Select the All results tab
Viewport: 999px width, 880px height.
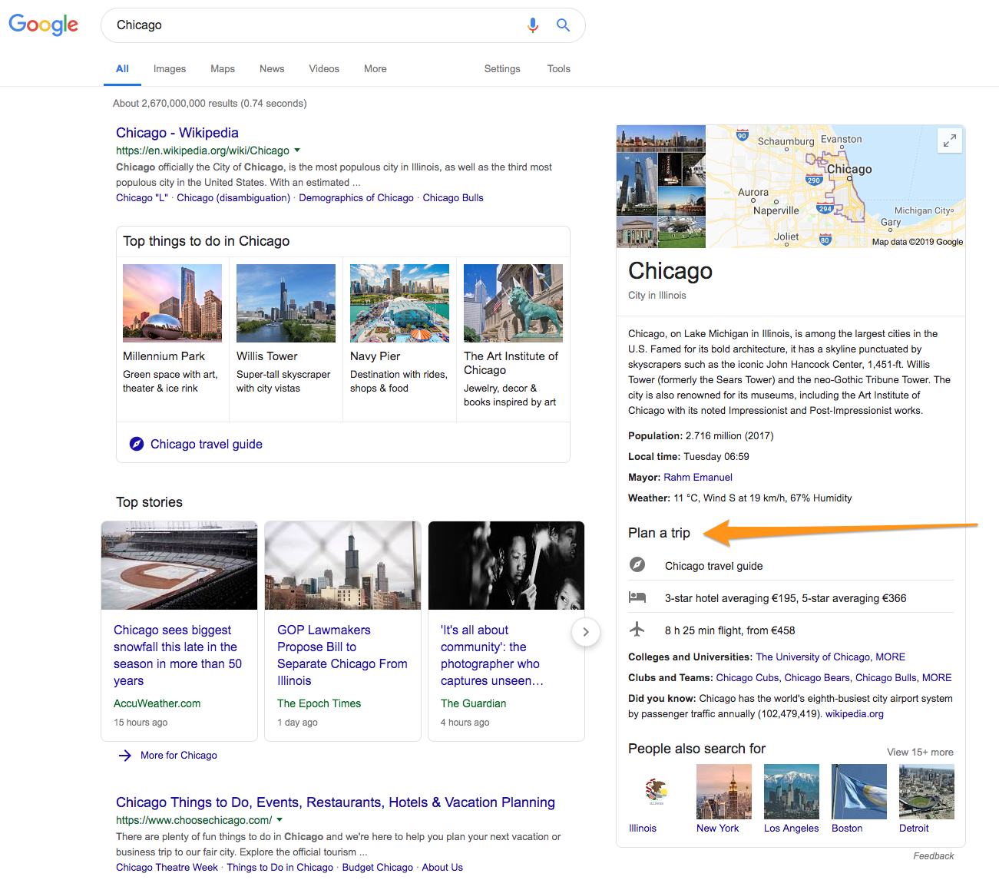tap(122, 69)
